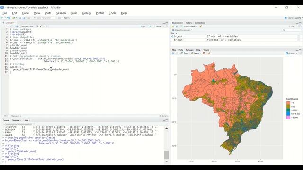
Task: Select the Jobs tab
Action: [27, 120]
